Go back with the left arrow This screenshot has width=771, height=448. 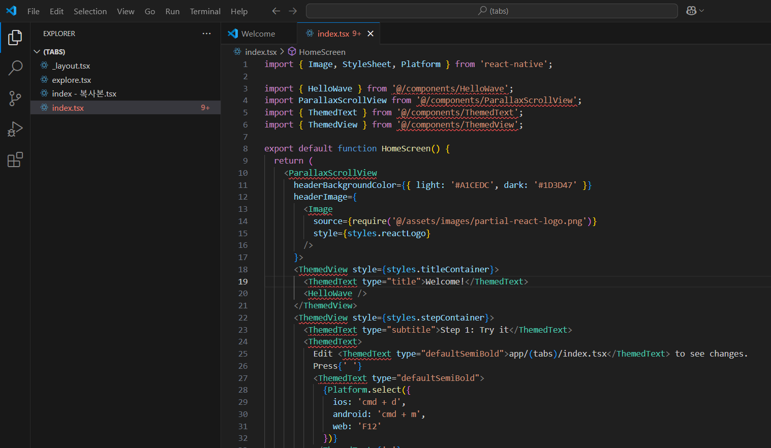(x=276, y=11)
